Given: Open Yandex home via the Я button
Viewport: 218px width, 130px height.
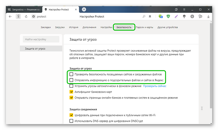Looking at the screenshot, I should (18, 16).
